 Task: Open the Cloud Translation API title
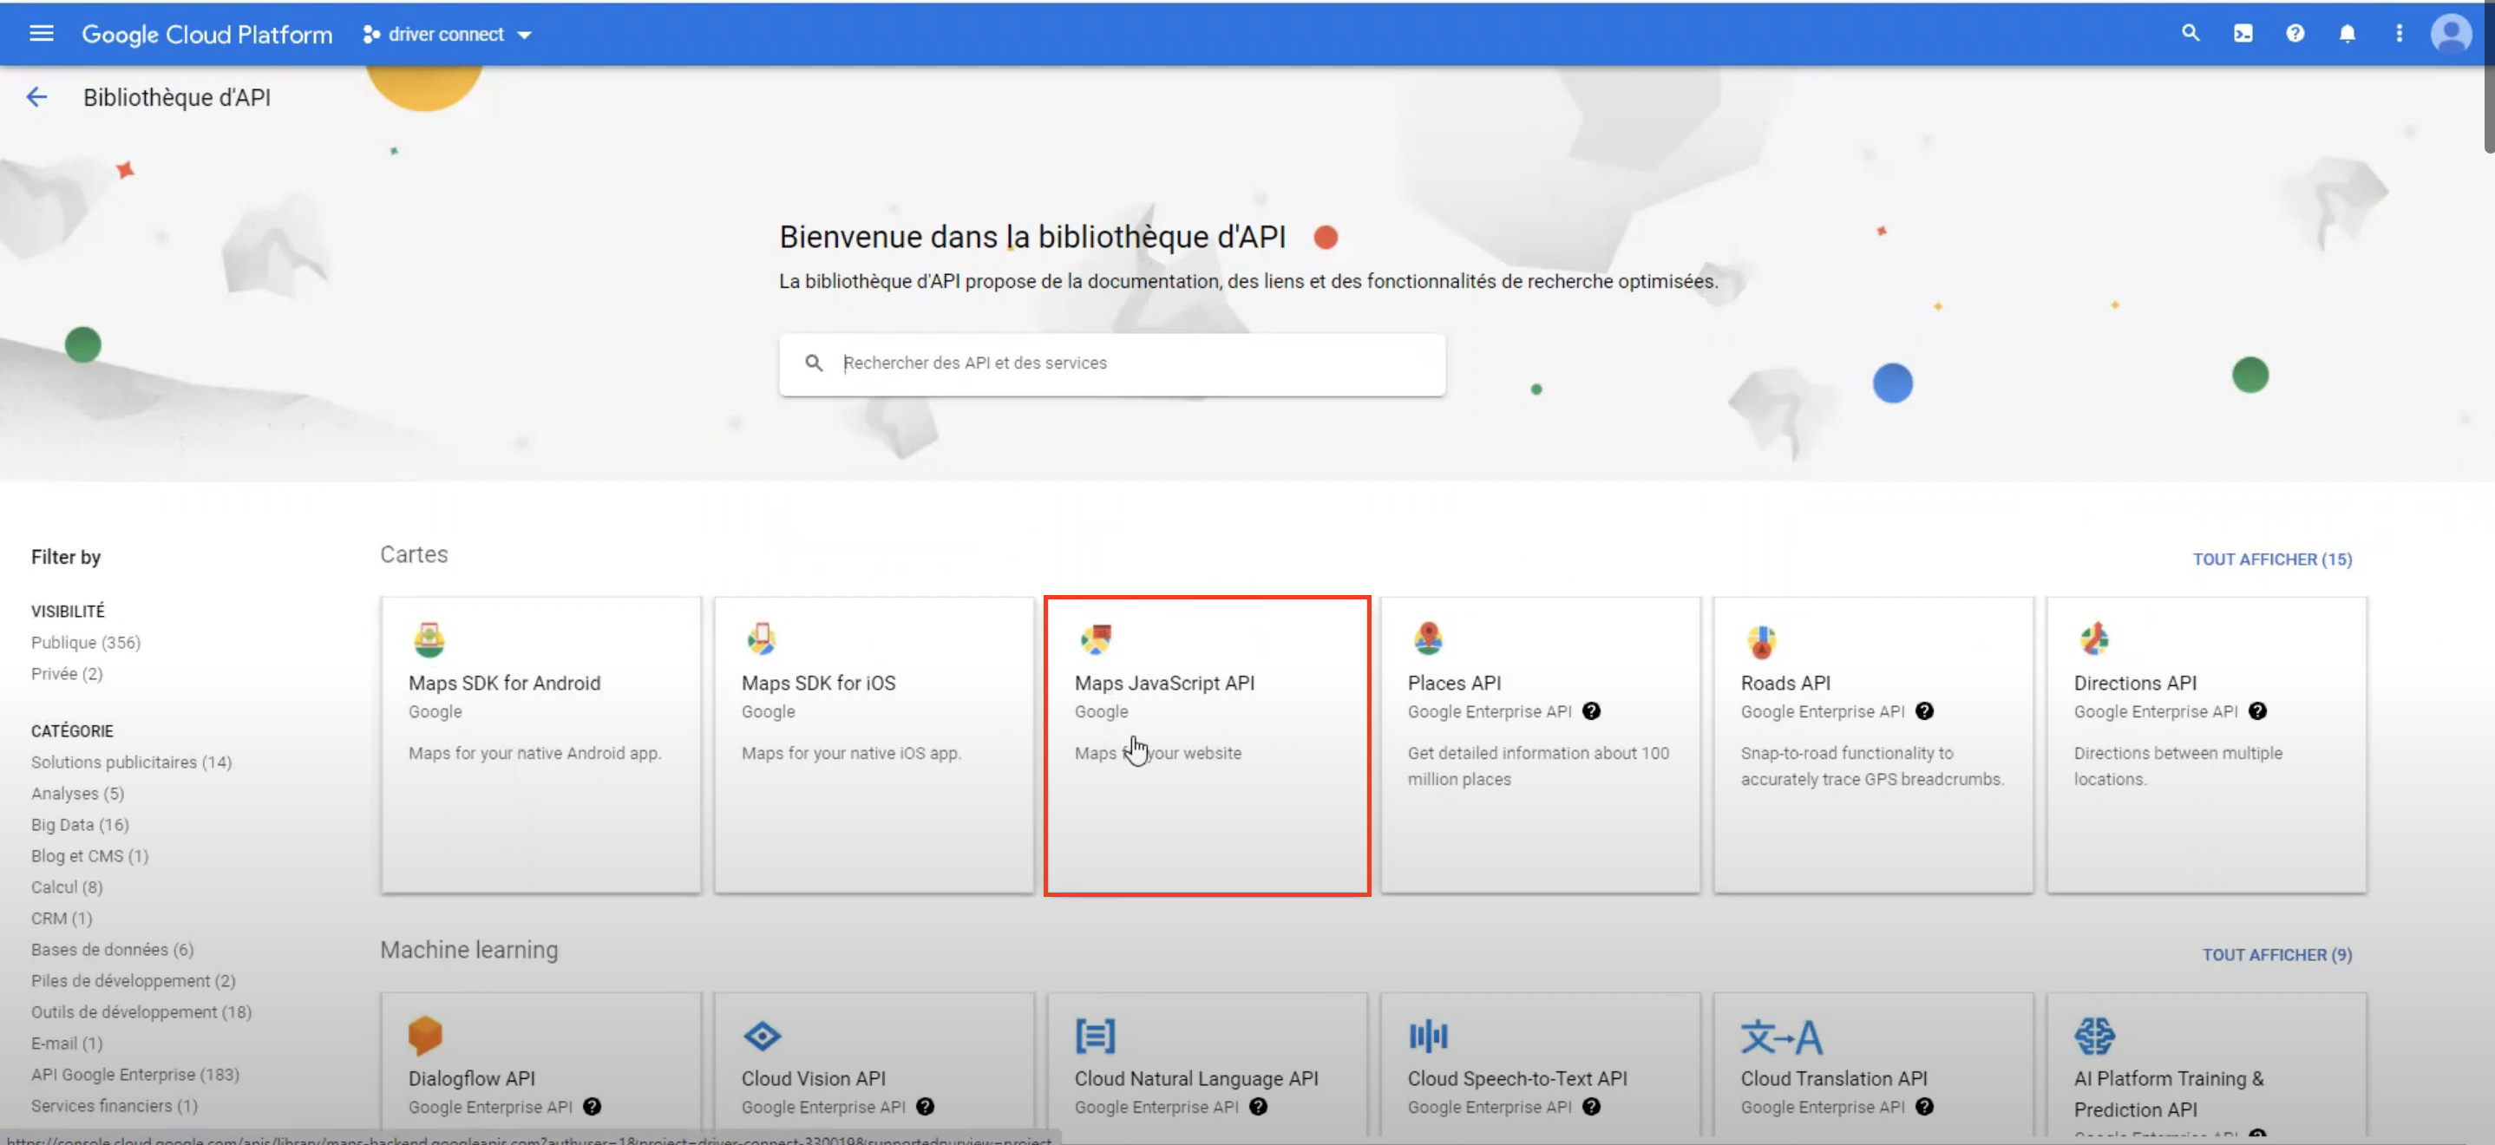click(x=1833, y=1078)
